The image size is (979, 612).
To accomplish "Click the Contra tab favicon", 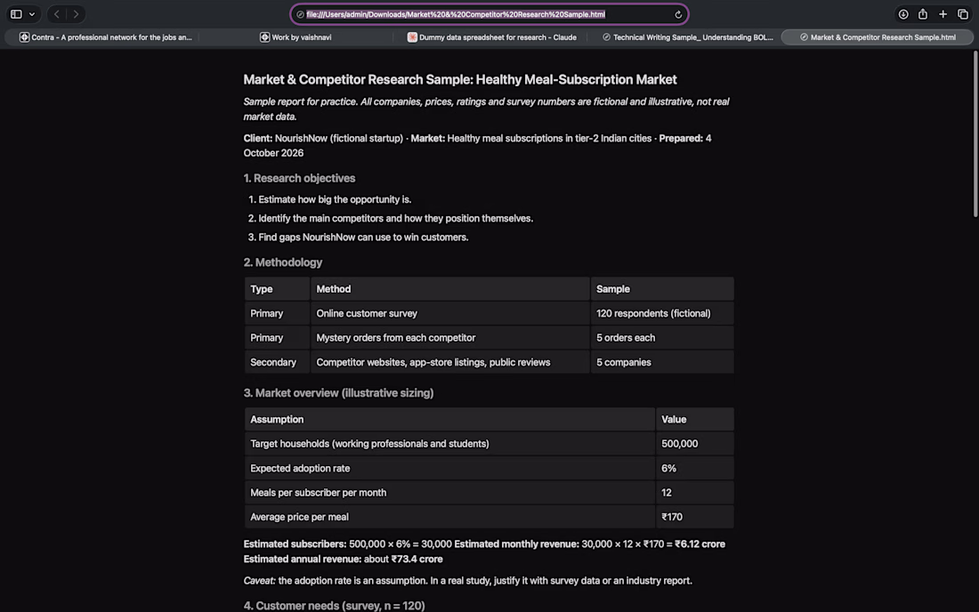I will 24,37.
